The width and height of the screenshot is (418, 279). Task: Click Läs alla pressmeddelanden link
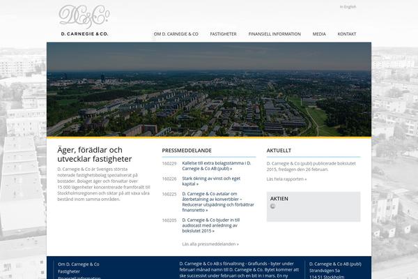click(210, 244)
